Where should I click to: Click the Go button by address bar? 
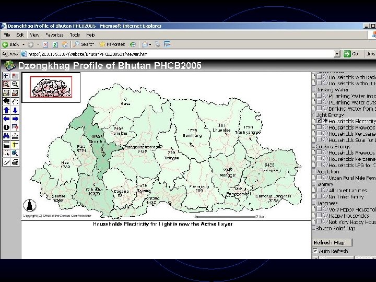pyautogui.click(x=351, y=54)
